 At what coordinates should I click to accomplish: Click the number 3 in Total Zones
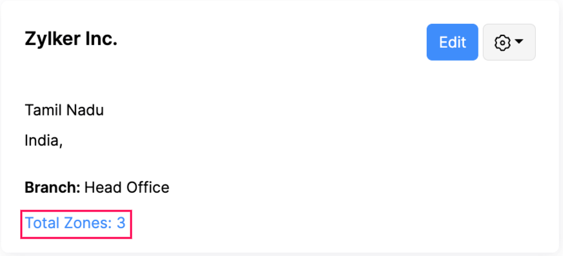pos(121,223)
